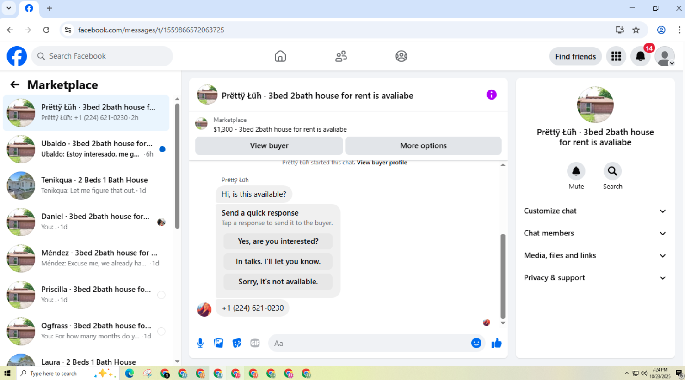The image size is (685, 380).
Task: Open the View buyer profile link
Action: 382,163
